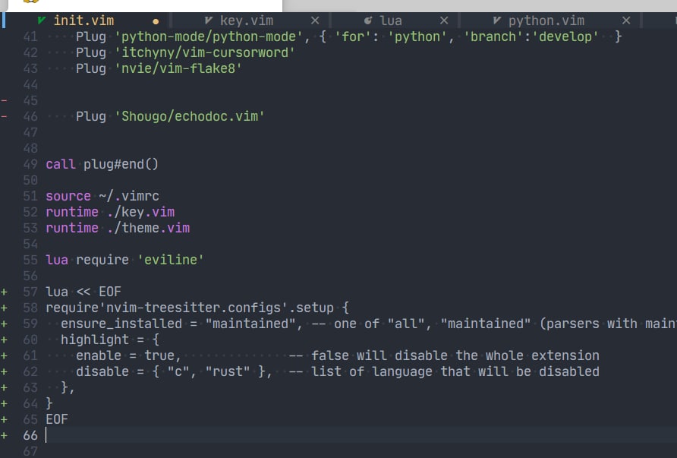Click the green added marker beside line 66
The height and width of the screenshot is (458, 677).
(5, 435)
